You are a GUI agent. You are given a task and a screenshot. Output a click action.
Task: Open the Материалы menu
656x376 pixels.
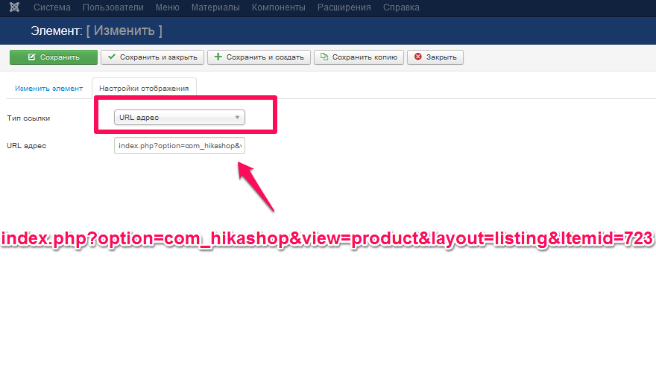[215, 7]
